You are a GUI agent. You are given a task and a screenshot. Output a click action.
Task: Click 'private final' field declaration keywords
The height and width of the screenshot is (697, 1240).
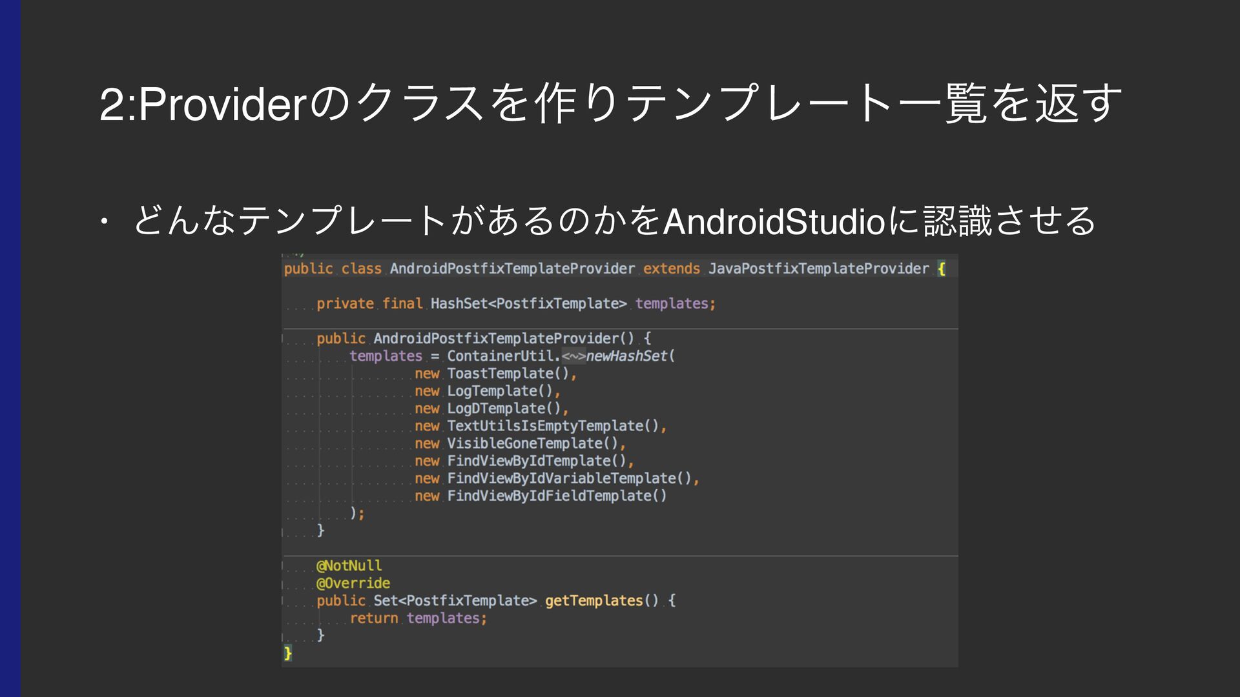point(369,303)
